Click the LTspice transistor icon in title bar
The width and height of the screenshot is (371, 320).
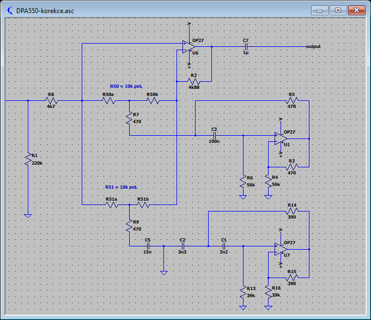click(9, 10)
